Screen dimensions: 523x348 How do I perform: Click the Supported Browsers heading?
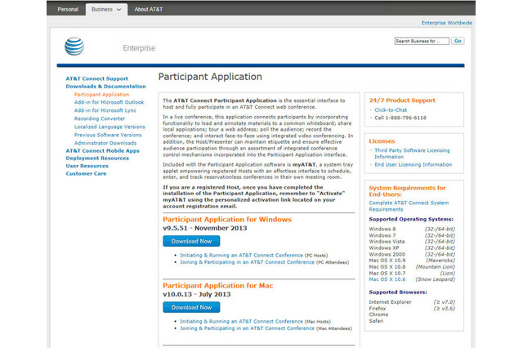coord(398,292)
